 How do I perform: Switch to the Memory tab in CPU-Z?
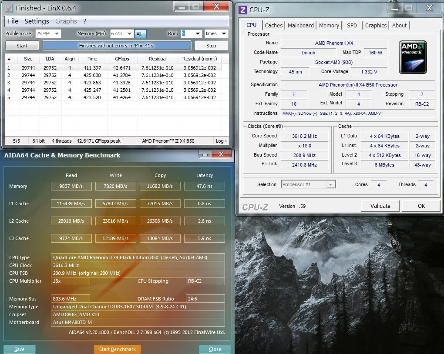pos(329,26)
